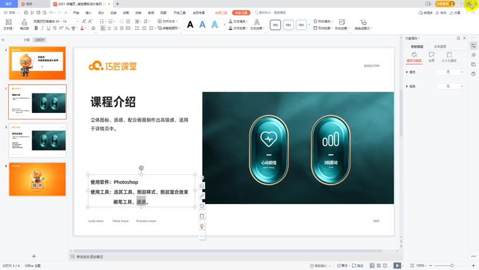The width and height of the screenshot is (479, 270).
Task: Switch to reading view icon
Action: click(385, 266)
